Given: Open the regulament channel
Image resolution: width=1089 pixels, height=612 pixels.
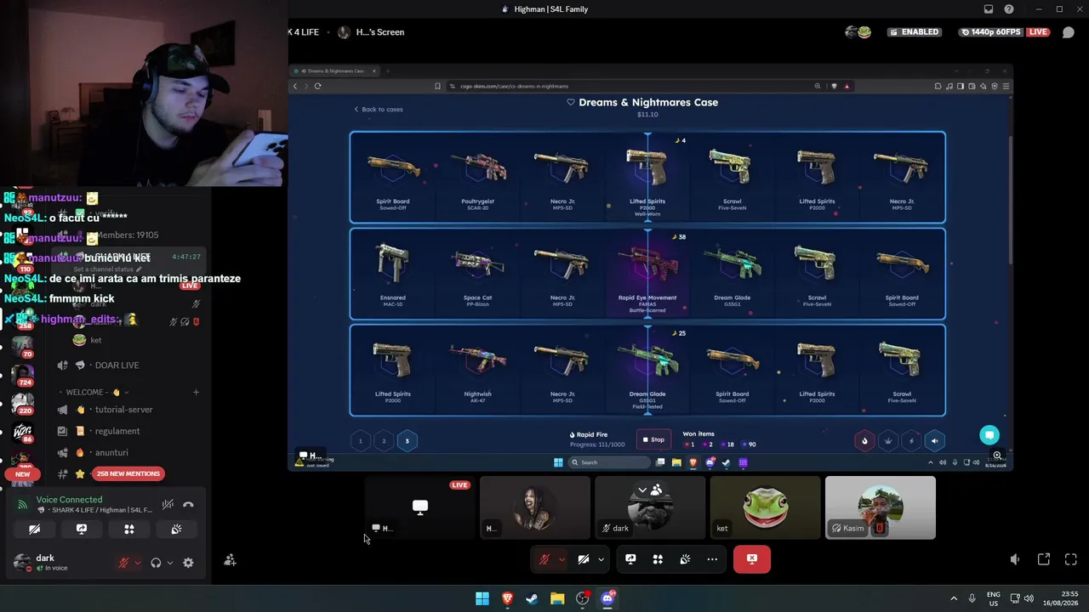Looking at the screenshot, I should tap(117, 431).
